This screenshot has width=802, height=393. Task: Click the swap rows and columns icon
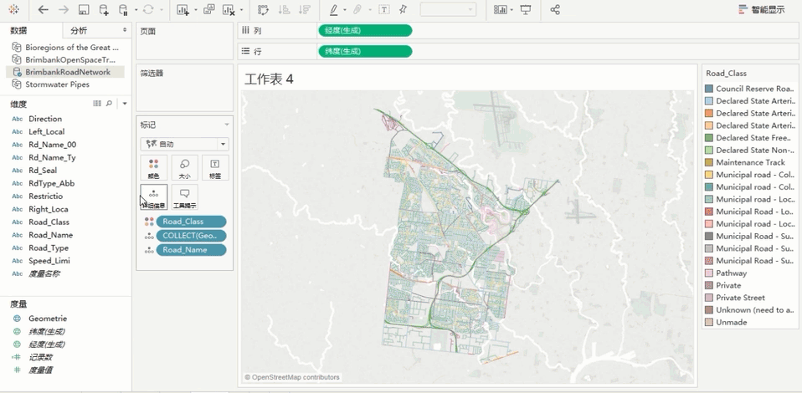click(263, 10)
